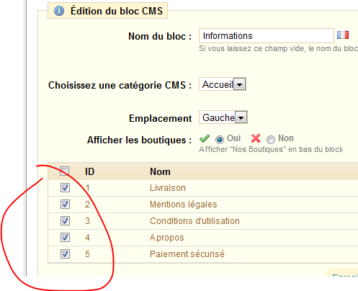Toggle the Paiement sécurisé checkbox
Screen dimensions: 358x291
65,254
